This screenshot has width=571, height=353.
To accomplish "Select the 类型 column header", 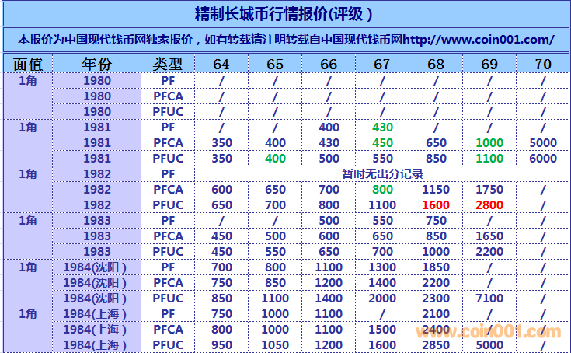I will (x=168, y=64).
